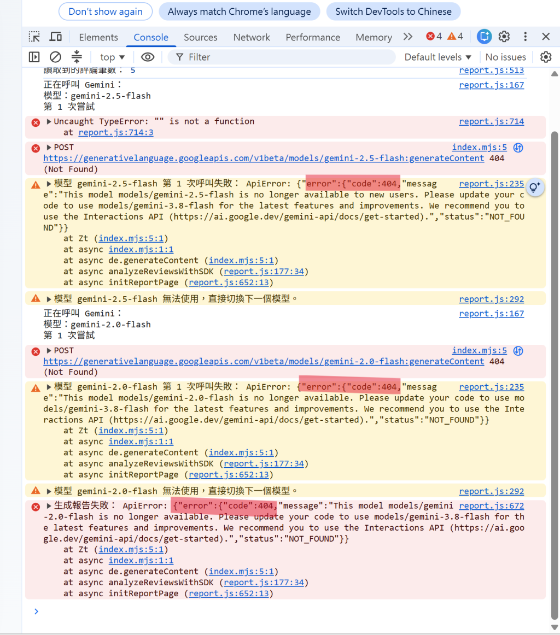Toggle the device toolbar icon

point(56,37)
